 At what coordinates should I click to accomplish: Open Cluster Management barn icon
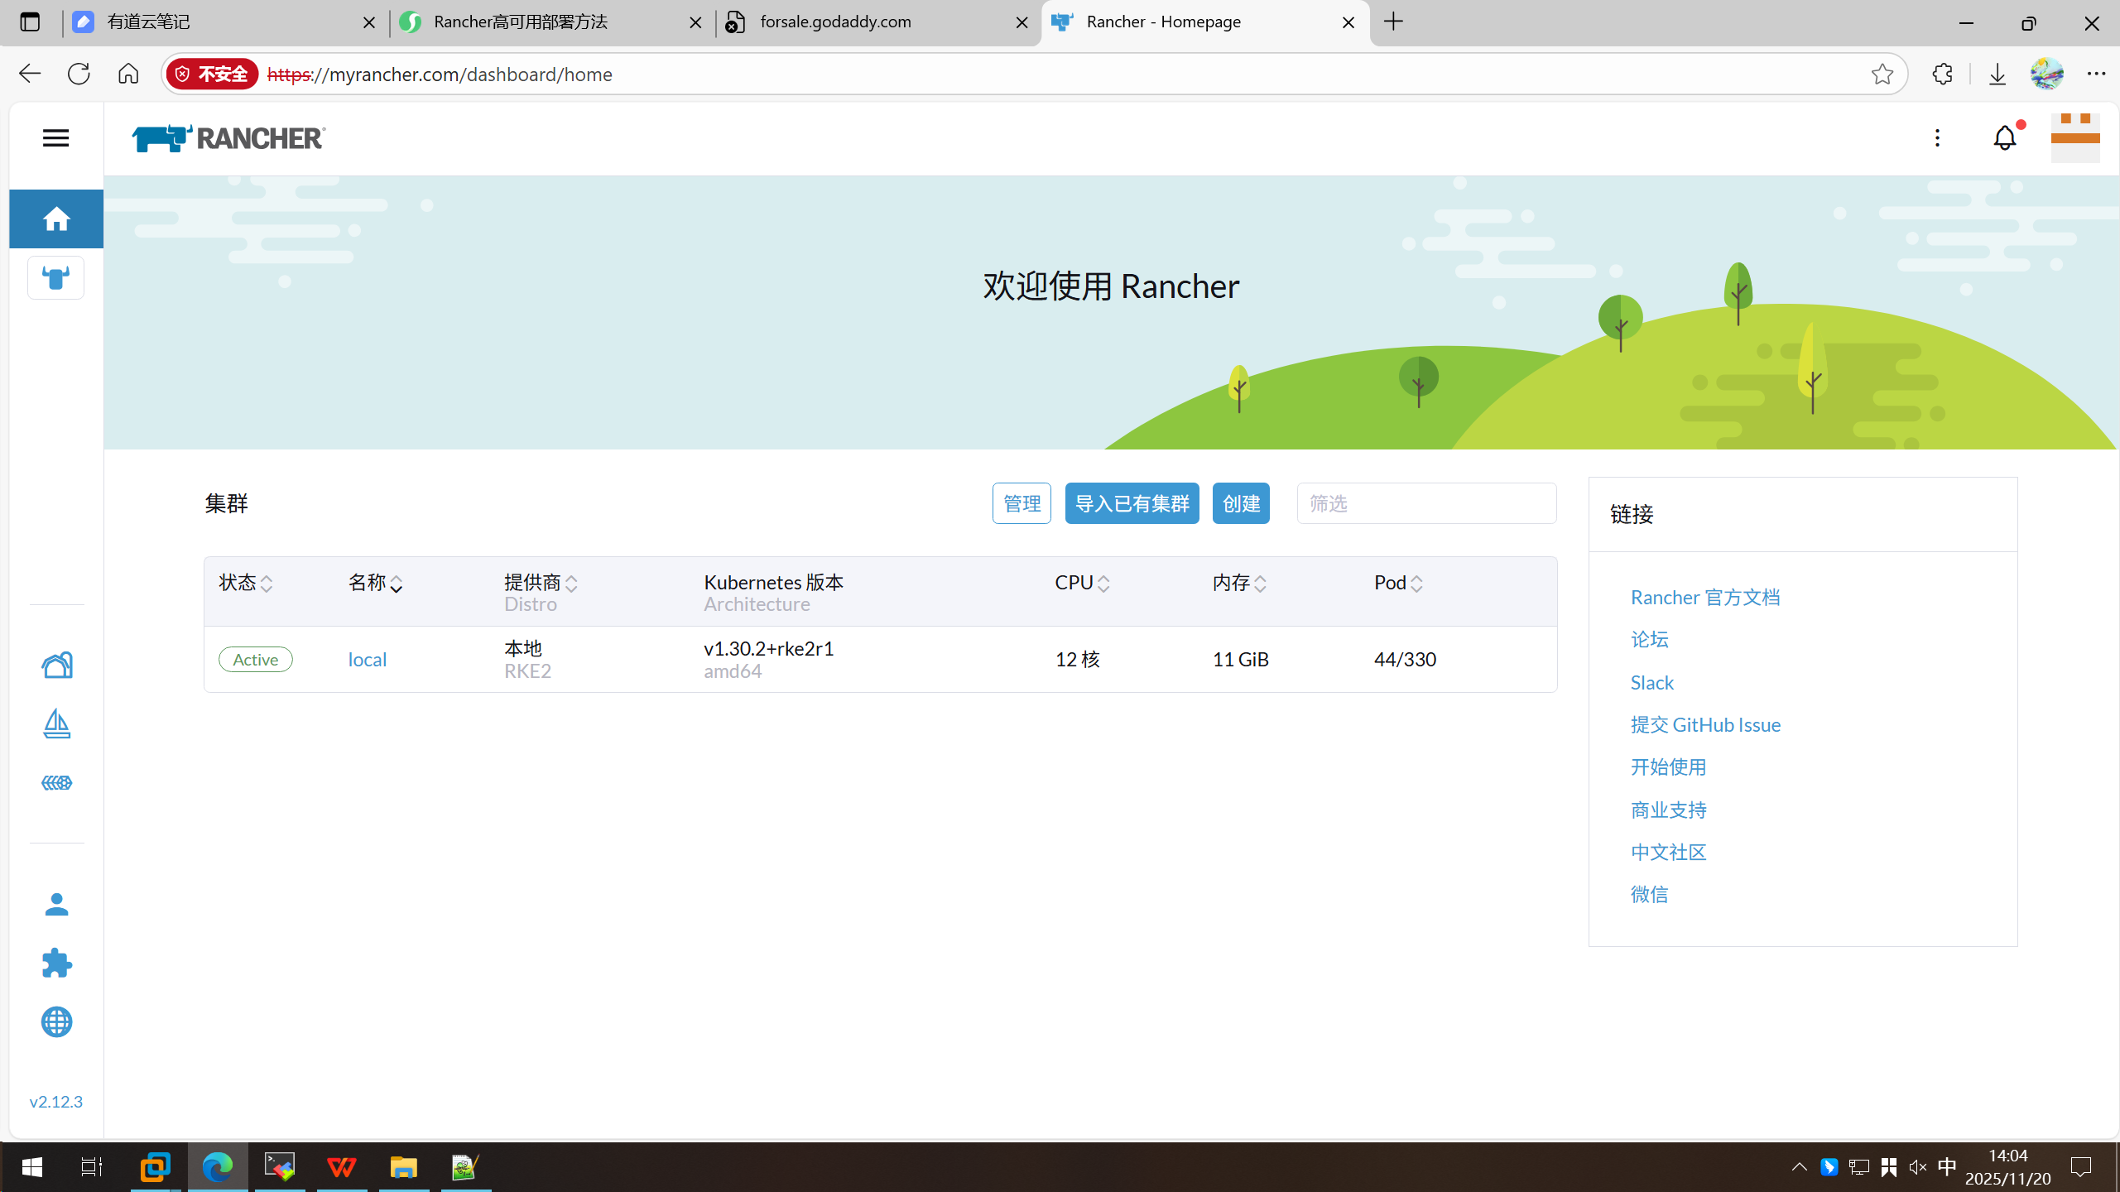56,665
